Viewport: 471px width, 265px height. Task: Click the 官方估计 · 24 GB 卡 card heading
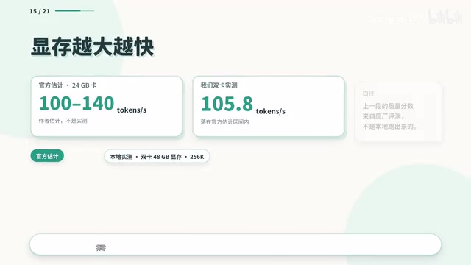coord(68,85)
